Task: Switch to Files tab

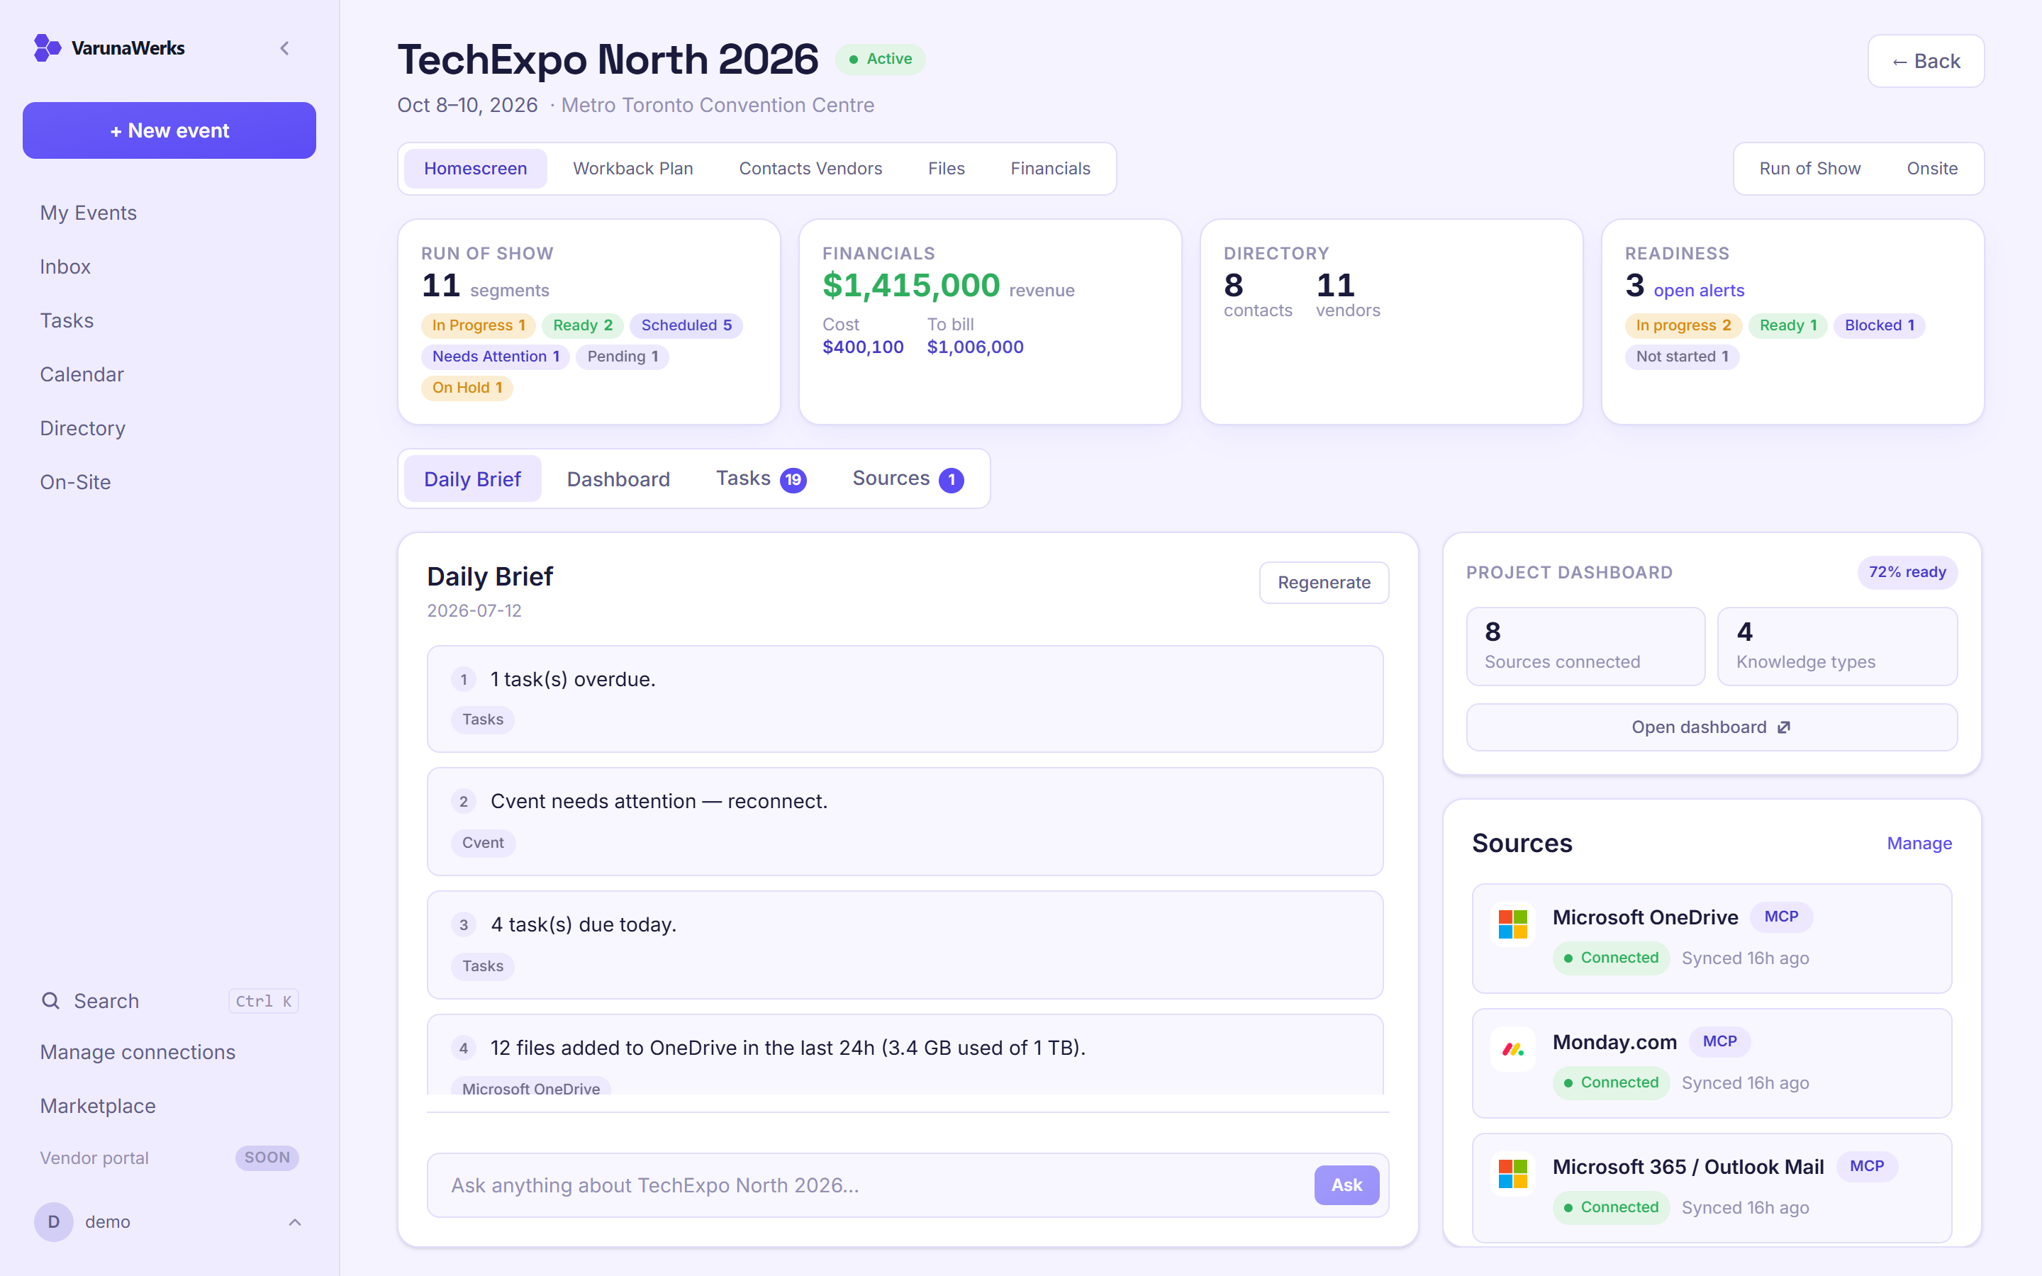Action: [x=946, y=169]
